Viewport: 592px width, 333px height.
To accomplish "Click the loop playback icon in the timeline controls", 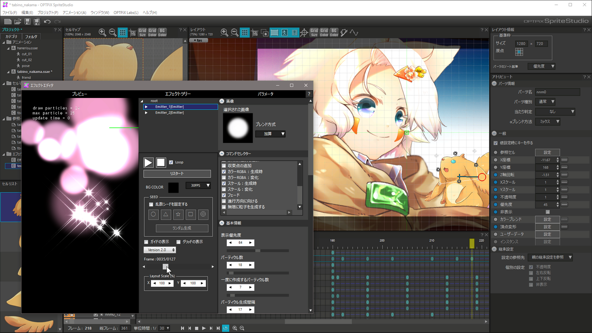I will pos(225,328).
